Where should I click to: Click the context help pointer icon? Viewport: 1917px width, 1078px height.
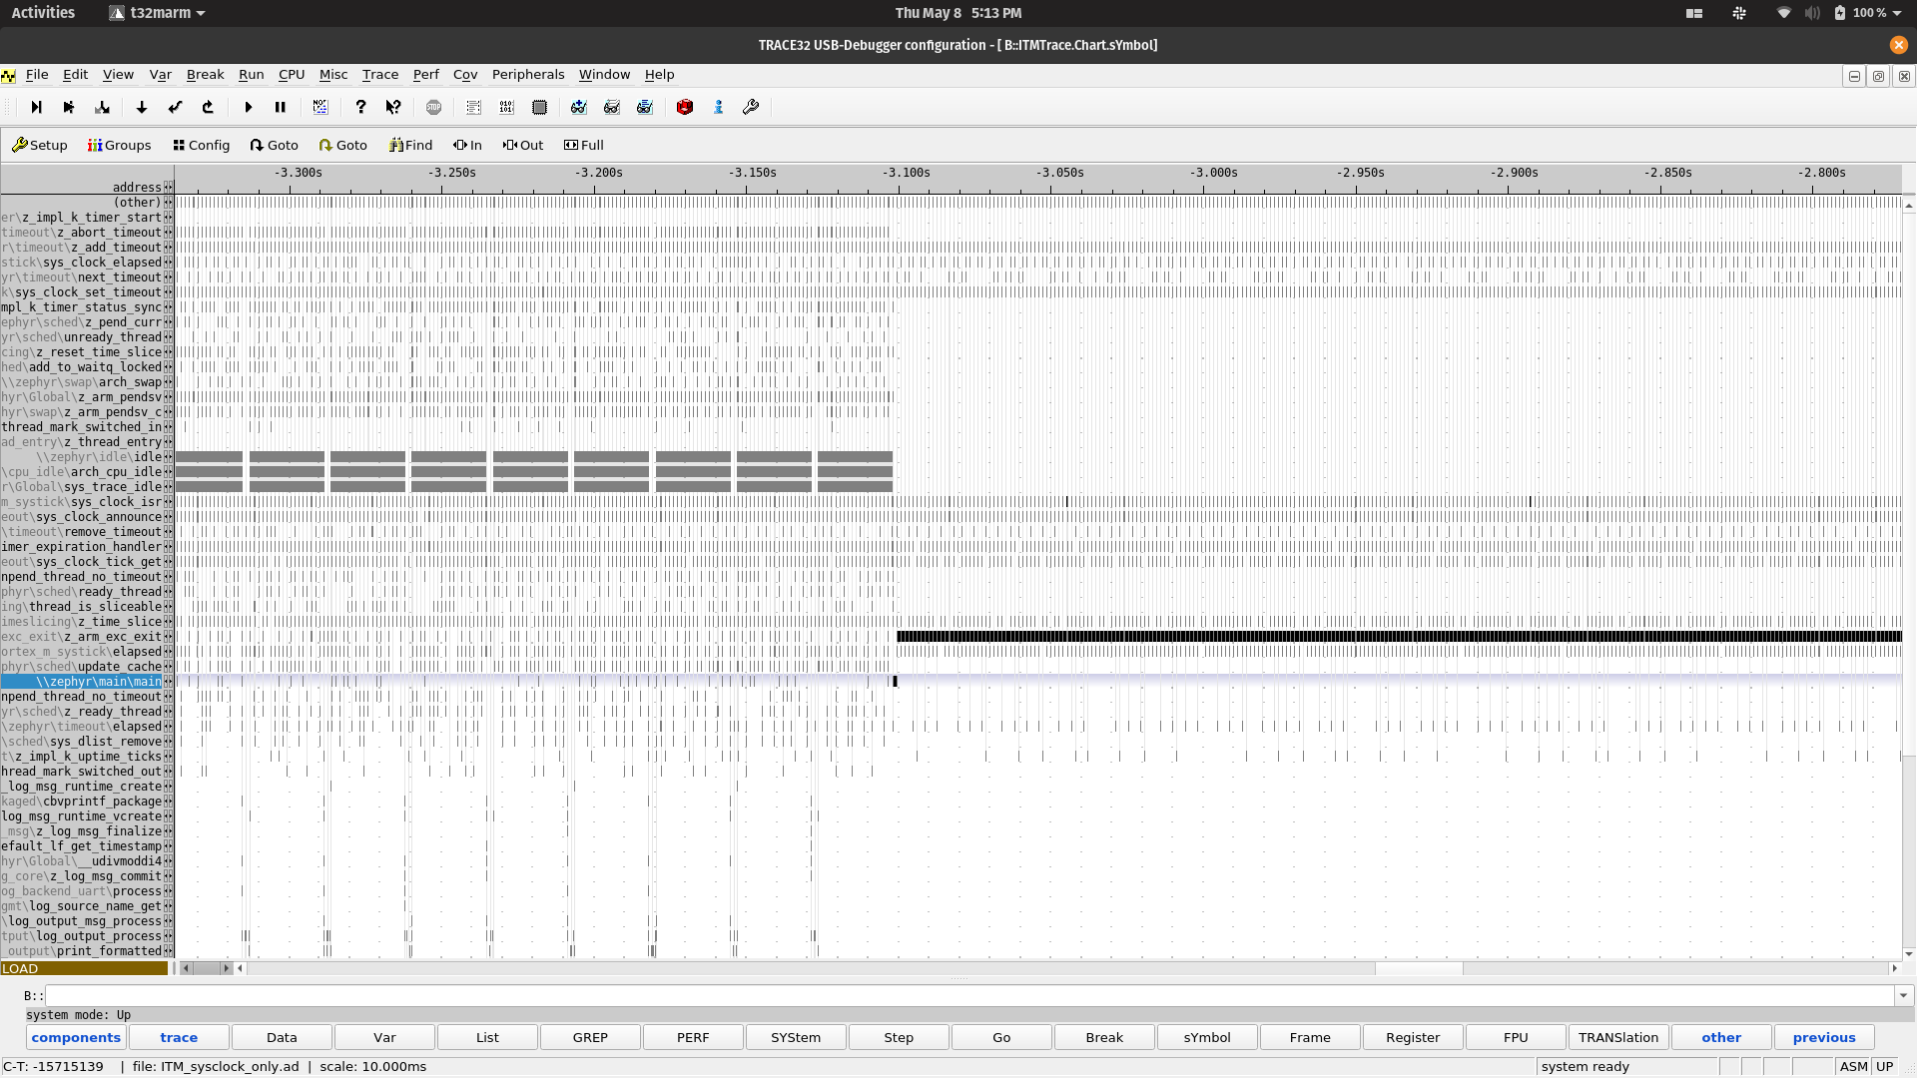coord(393,108)
